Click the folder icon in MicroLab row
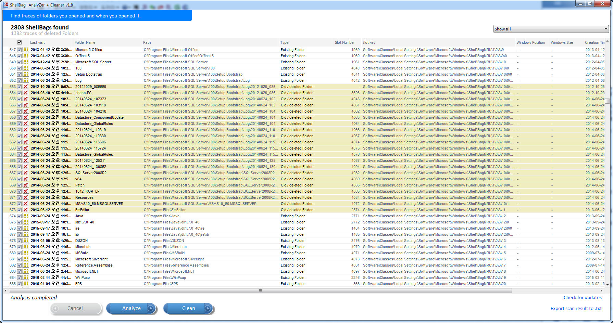 coord(26,247)
